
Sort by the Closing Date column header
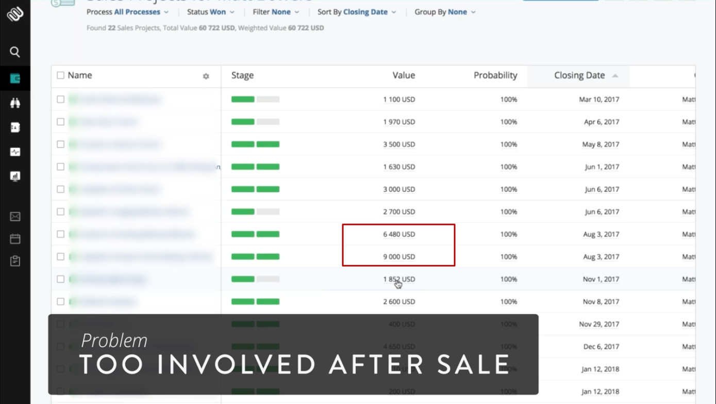(x=579, y=75)
